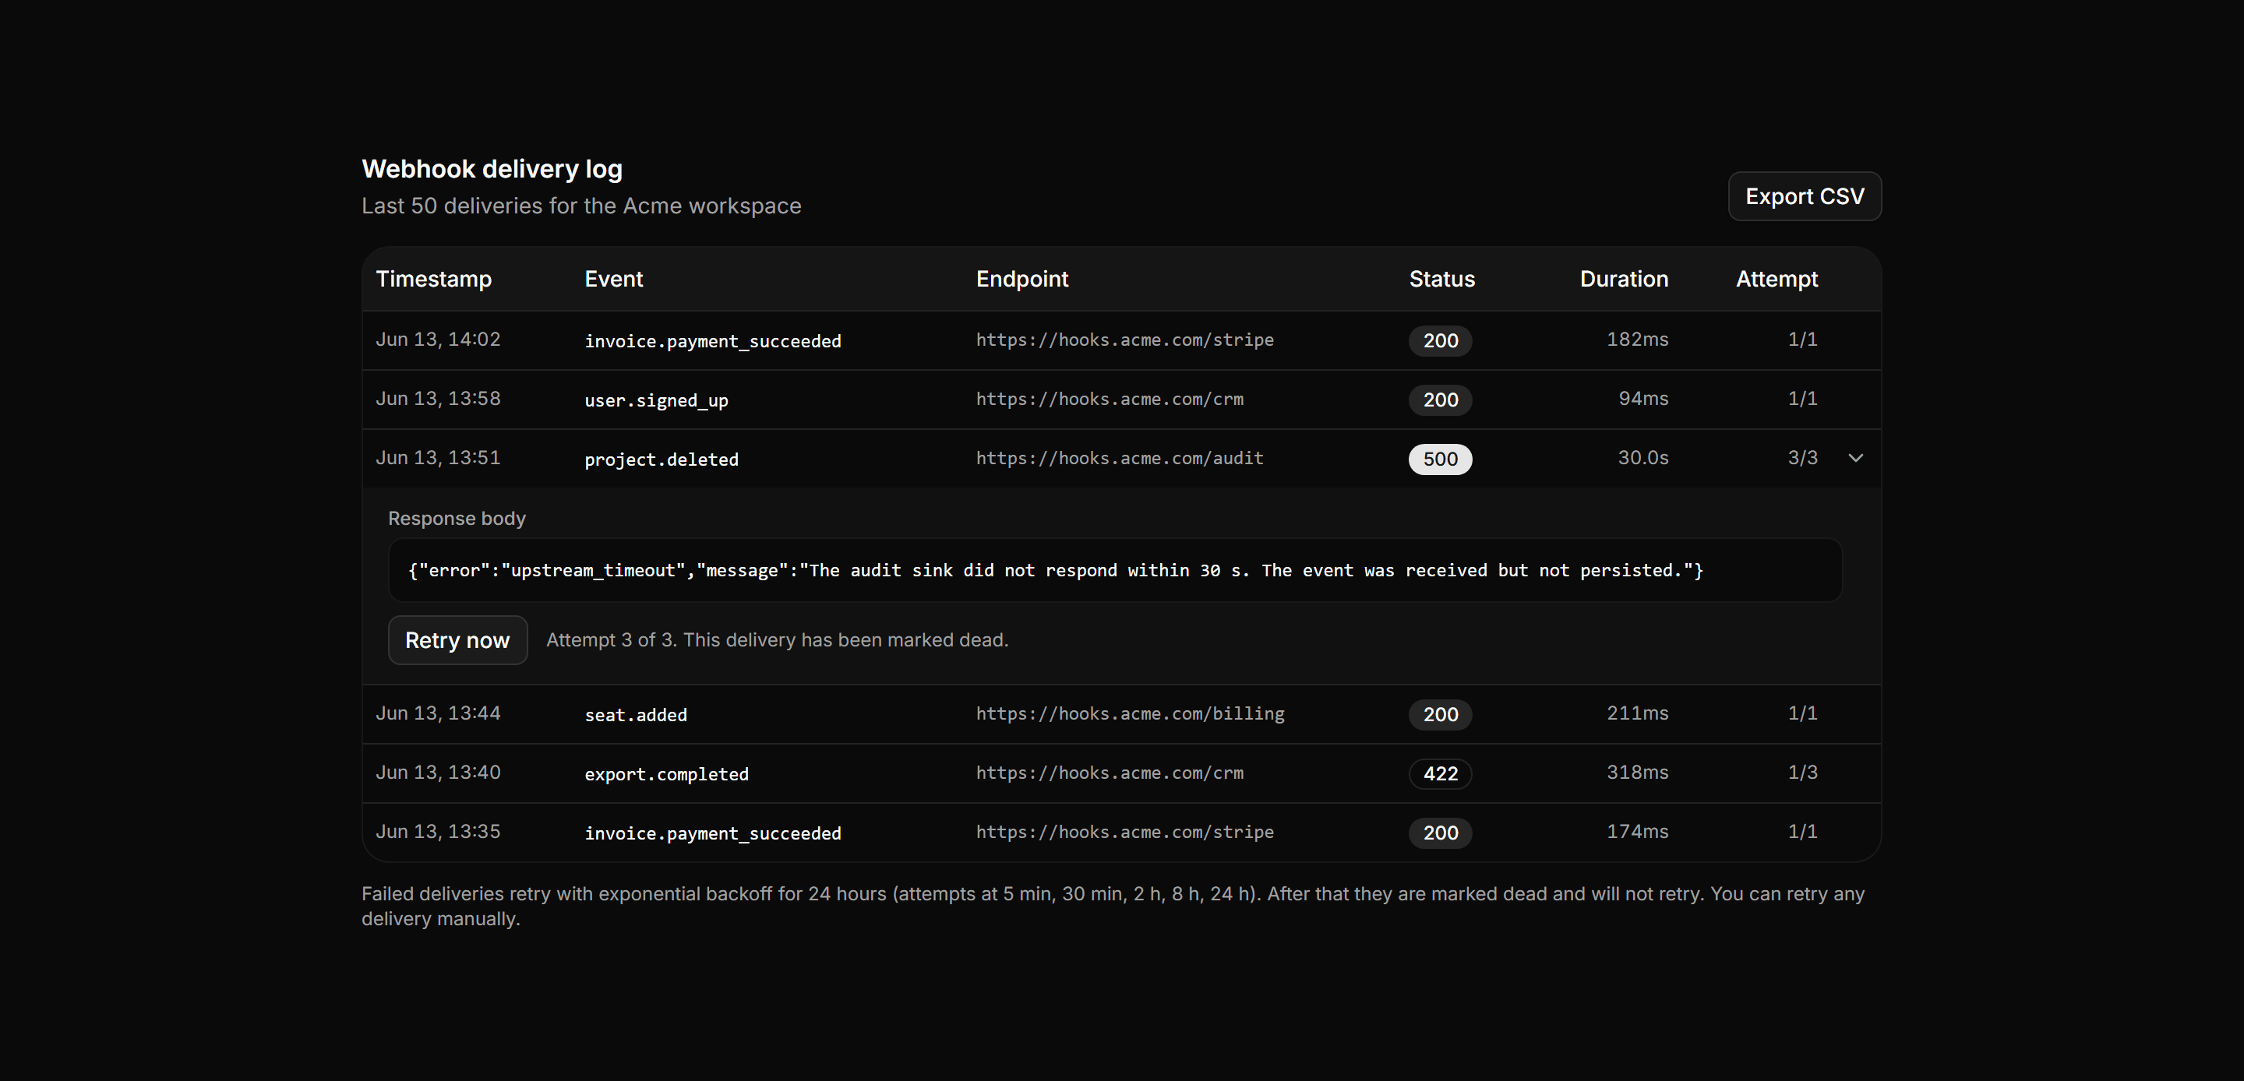Image resolution: width=2244 pixels, height=1081 pixels.
Task: Click the 422 status badge
Action: coord(1440,773)
